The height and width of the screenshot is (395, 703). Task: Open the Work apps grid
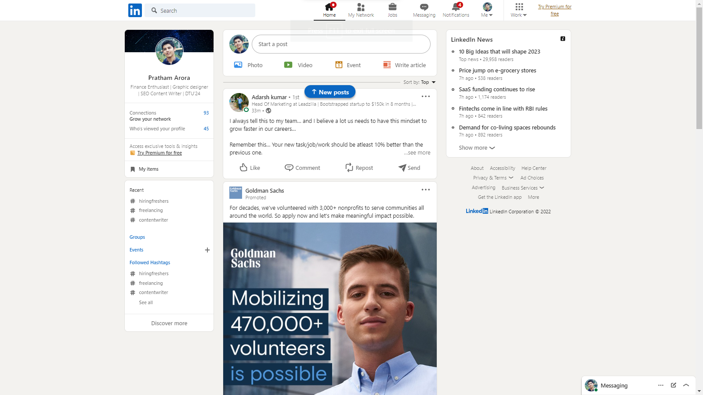pyautogui.click(x=518, y=11)
